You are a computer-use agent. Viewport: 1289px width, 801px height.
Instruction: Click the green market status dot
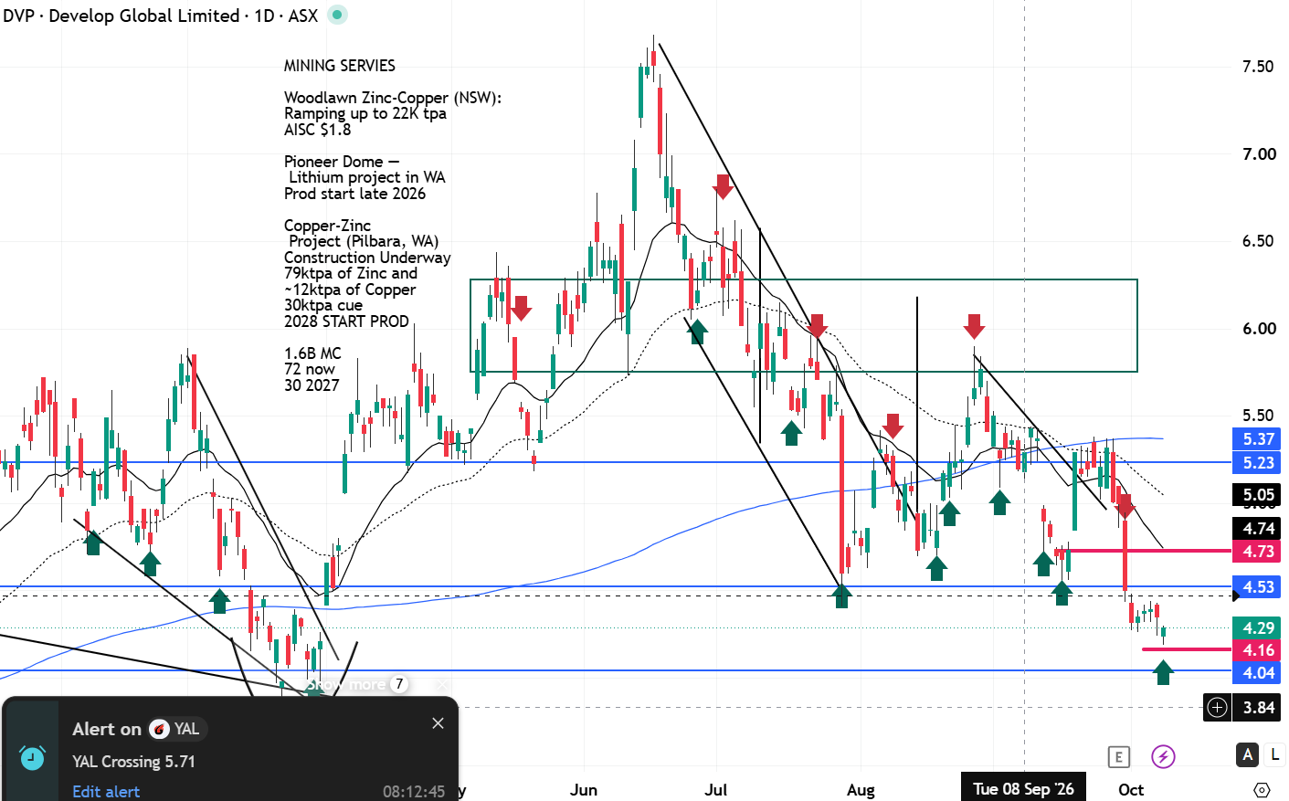pos(337,16)
